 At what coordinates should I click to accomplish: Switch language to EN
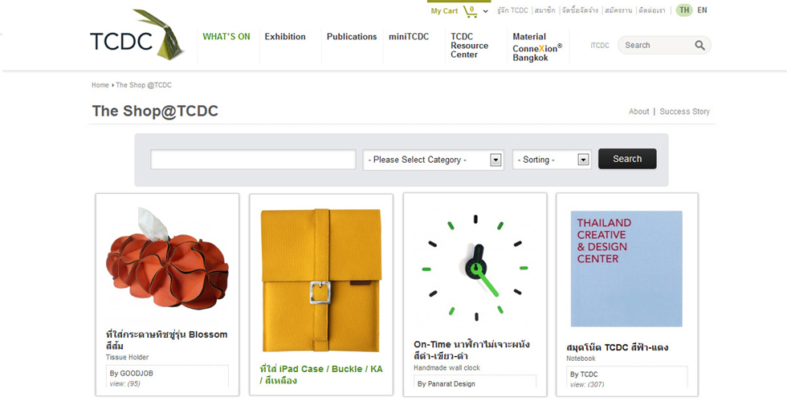pos(702,10)
